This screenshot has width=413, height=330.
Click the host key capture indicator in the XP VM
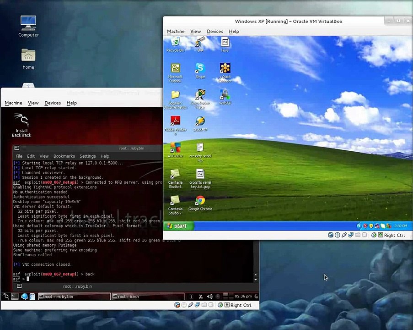click(x=381, y=235)
